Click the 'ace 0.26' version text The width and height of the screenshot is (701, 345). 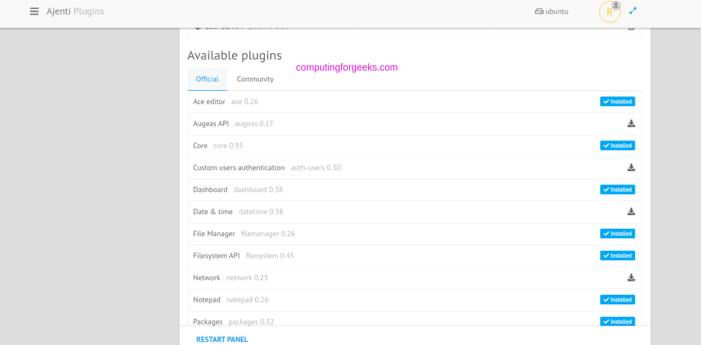(x=245, y=102)
